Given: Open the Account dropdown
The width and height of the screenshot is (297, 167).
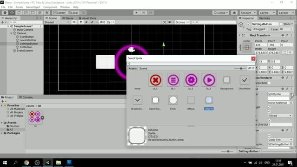Looking at the screenshot, I should pyautogui.click(x=248, y=13).
